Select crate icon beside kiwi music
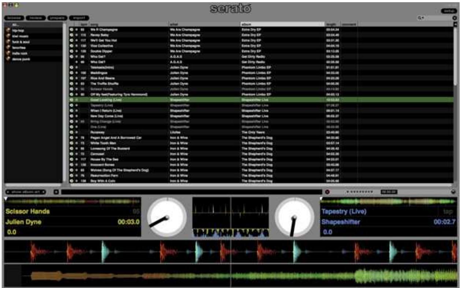 tap(8, 36)
